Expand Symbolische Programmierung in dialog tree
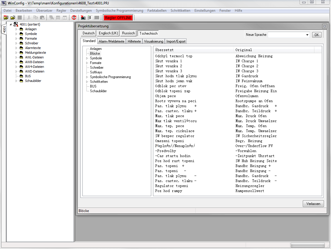Viewport: 331px width, 249px height. click(x=87, y=77)
